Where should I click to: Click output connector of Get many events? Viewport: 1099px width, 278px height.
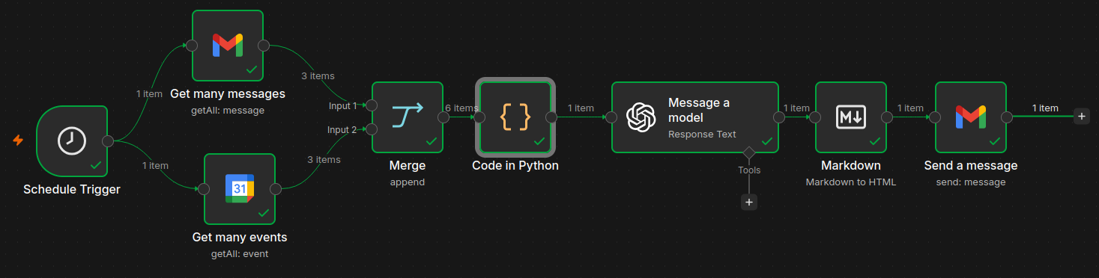[276, 189]
